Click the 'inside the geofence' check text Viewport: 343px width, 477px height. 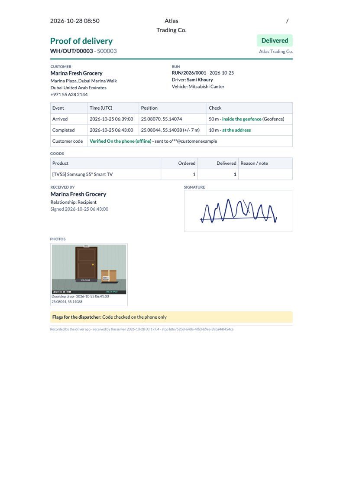[x=242, y=119]
